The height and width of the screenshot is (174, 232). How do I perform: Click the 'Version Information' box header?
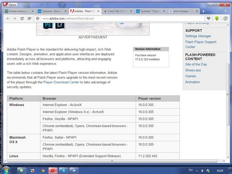pos(151,49)
